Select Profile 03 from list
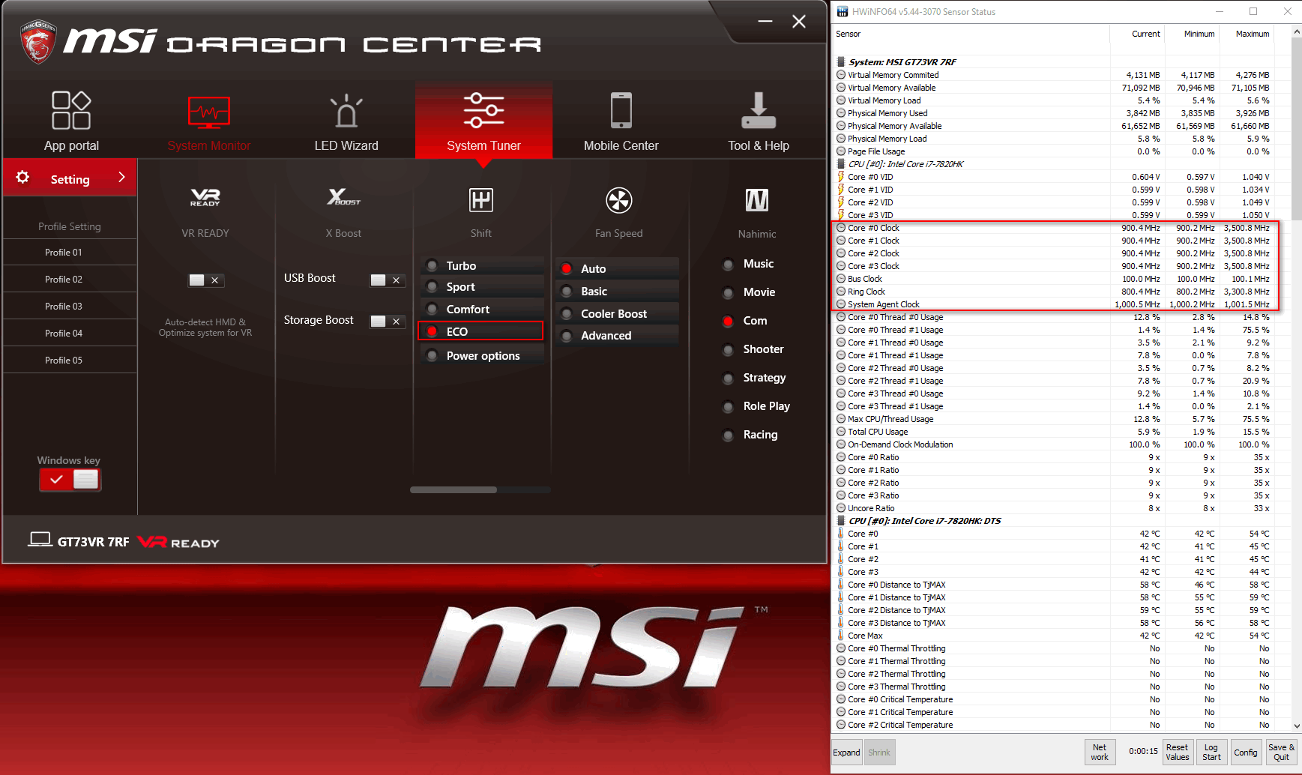The width and height of the screenshot is (1302, 775). click(x=64, y=307)
